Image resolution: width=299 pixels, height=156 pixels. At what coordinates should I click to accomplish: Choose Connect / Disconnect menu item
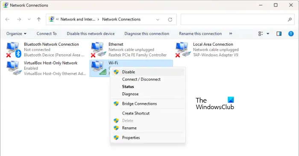tap(148, 79)
